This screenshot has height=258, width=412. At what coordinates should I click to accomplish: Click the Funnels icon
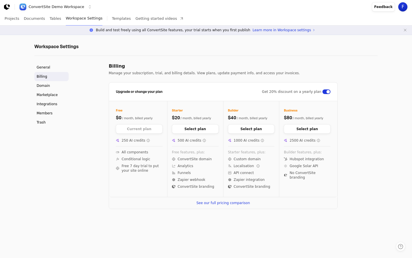click(x=174, y=173)
